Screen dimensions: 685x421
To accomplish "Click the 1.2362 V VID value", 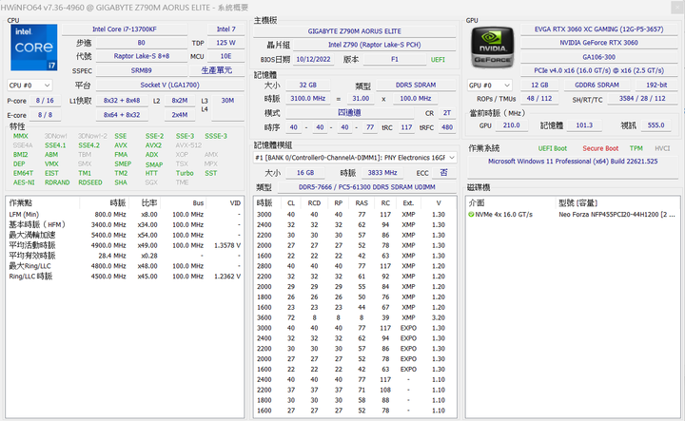I will coord(227,277).
